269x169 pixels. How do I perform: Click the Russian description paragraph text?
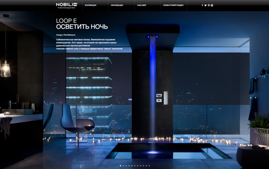tap(89, 44)
